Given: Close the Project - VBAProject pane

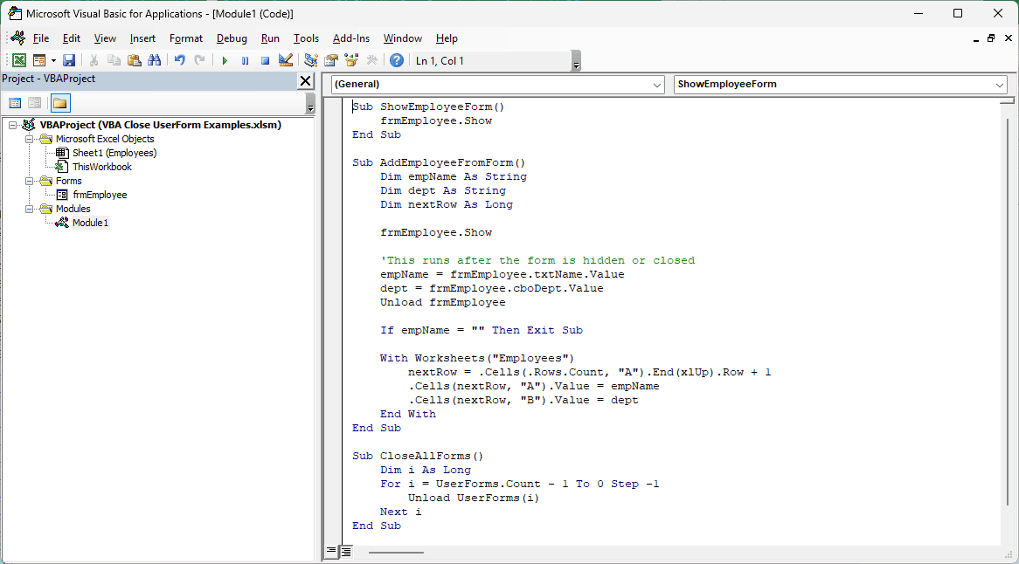Looking at the screenshot, I should (306, 80).
